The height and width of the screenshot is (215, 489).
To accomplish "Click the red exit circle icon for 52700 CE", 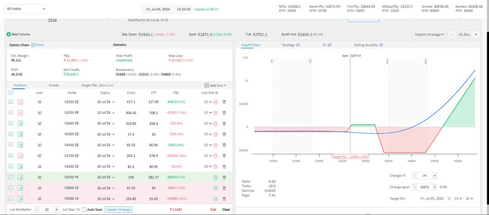I will tap(216, 155).
